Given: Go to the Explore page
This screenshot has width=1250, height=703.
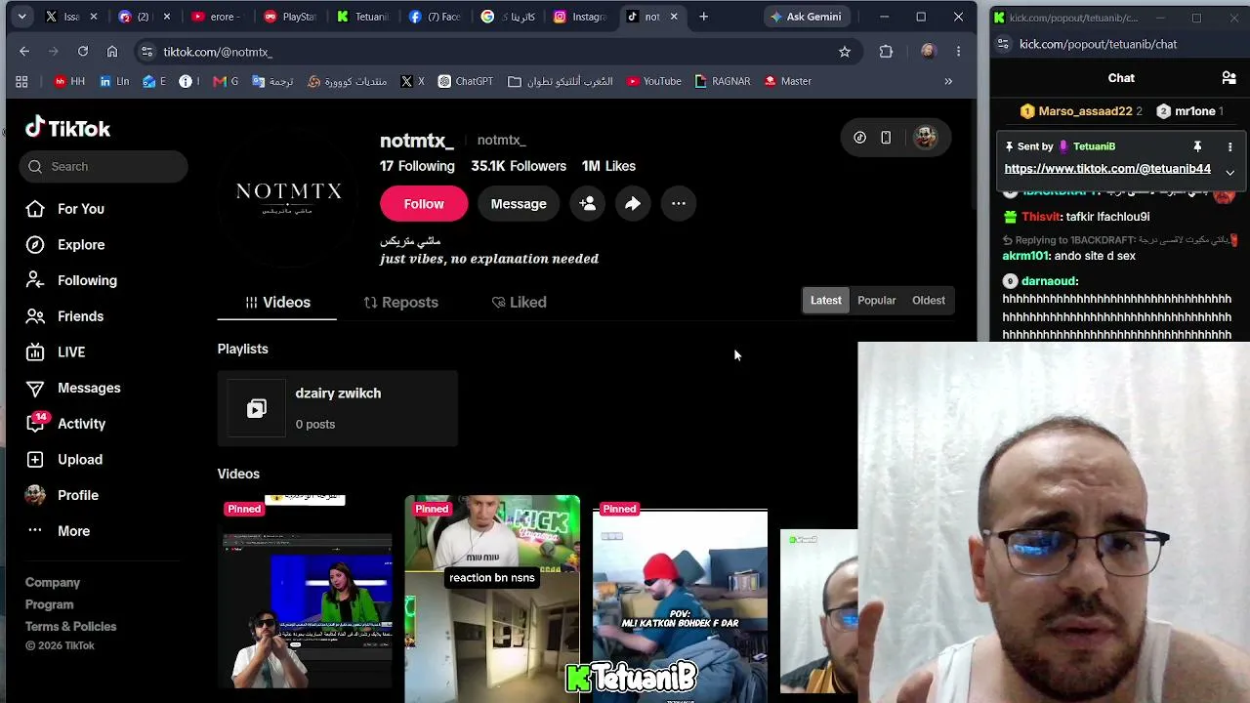Looking at the screenshot, I should pyautogui.click(x=65, y=245).
